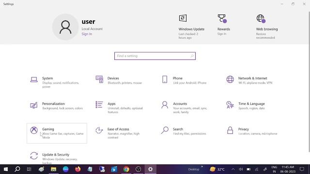Open Devices settings laptop-printer icon
The image size is (310, 174).
coord(99,79)
